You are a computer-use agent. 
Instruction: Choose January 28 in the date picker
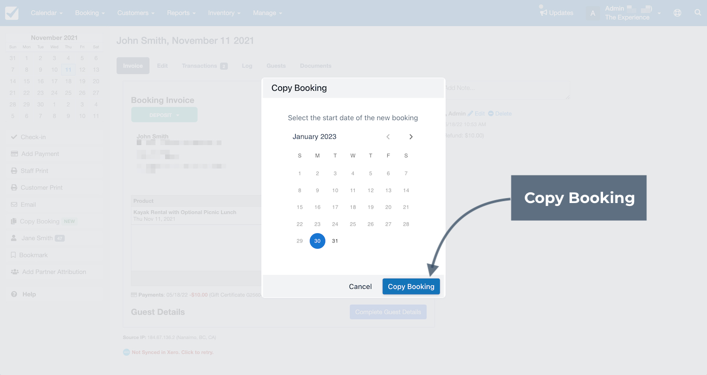(406, 224)
